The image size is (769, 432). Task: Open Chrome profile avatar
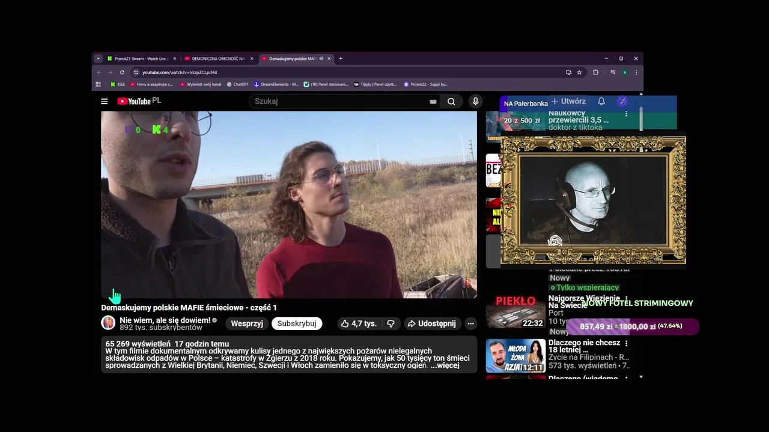click(625, 72)
